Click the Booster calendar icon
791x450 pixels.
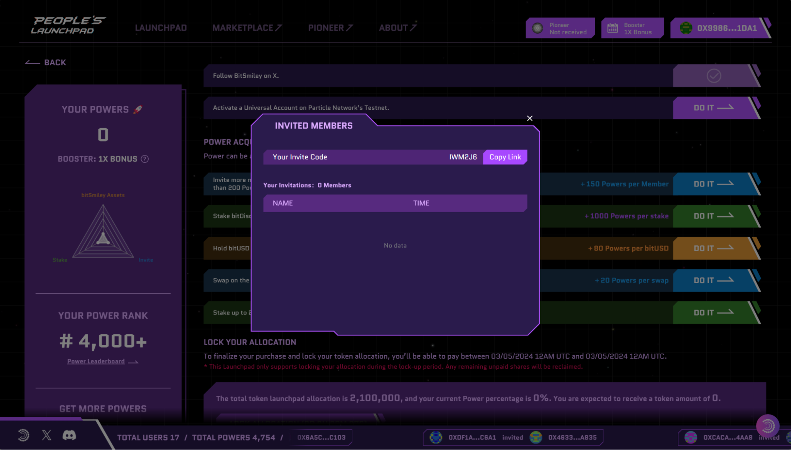[x=613, y=28]
